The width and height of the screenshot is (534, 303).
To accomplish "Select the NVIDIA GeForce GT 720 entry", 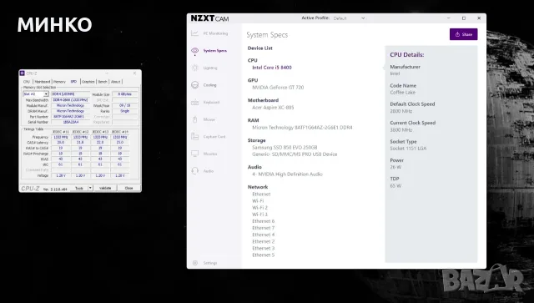I will tap(278, 88).
